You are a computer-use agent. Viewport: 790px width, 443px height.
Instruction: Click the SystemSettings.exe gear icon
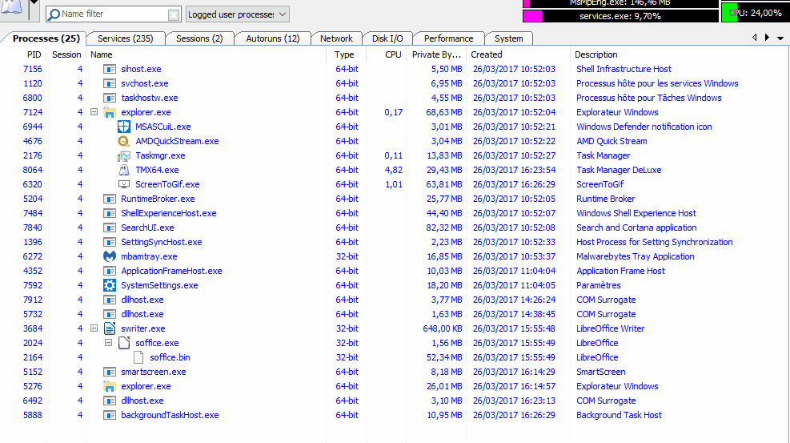pyautogui.click(x=110, y=285)
